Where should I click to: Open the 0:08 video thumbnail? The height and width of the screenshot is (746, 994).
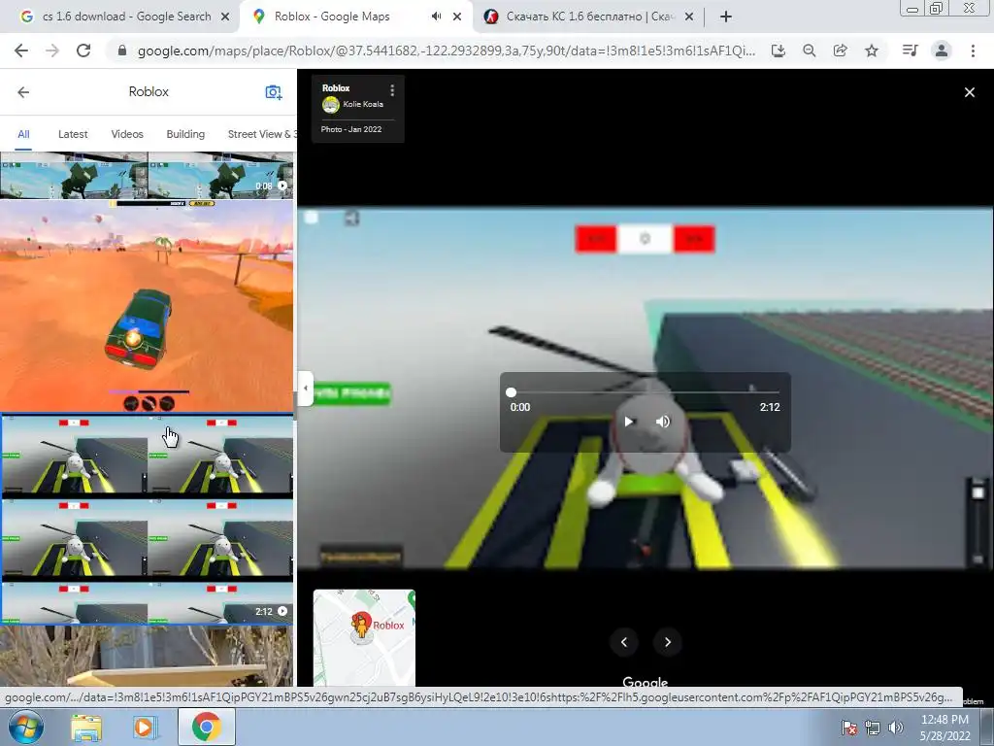tap(148, 175)
